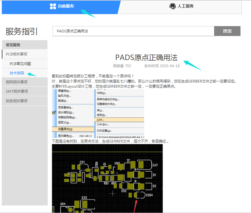Expand the SMT相关事项 sidebar section
The width and height of the screenshot is (251, 213).
tap(17, 91)
